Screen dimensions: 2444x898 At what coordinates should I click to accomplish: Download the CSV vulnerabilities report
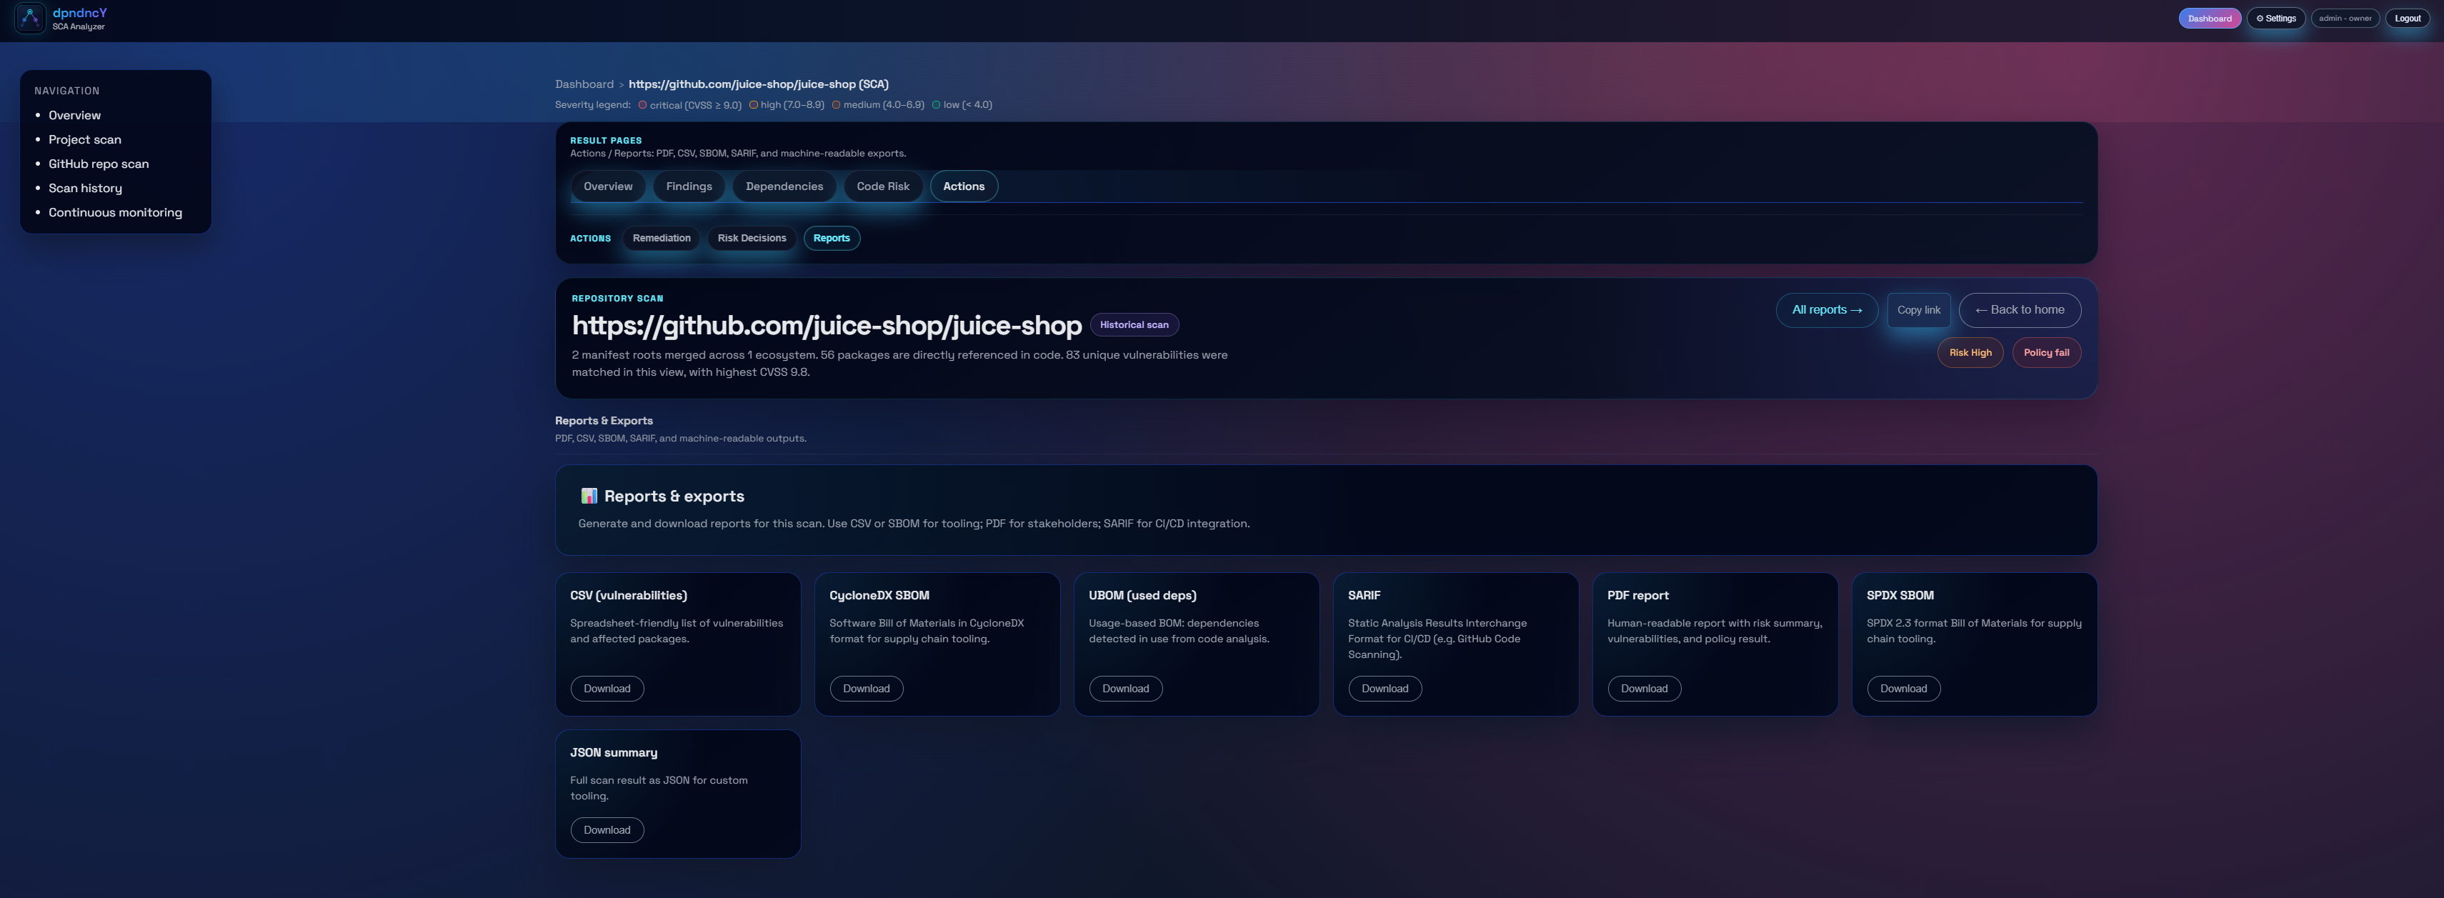pos(607,689)
